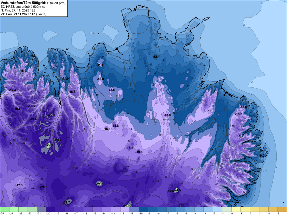Viewport: 287px width, 215px height.
Task: Click the pale lavender -12 legend swatch
Action: (x=125, y=209)
